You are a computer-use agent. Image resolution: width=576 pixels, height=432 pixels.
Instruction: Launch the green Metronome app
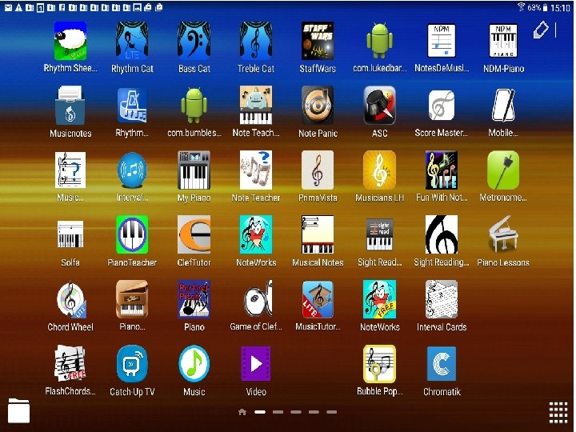point(503,170)
